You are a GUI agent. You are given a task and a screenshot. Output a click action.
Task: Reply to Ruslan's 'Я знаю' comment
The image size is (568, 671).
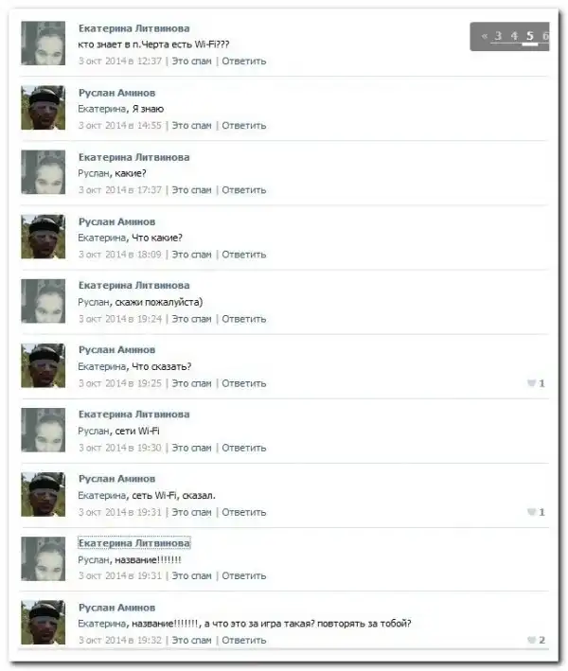pyautogui.click(x=244, y=126)
